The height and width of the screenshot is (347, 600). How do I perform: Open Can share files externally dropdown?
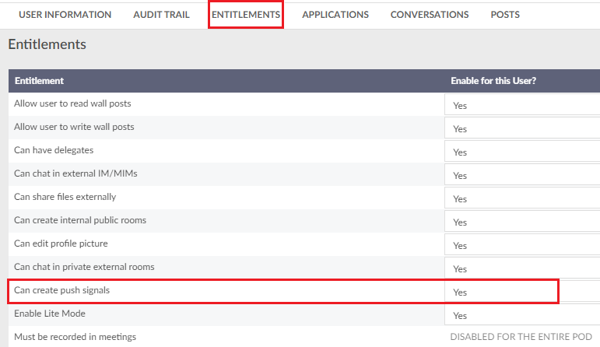tap(522, 198)
